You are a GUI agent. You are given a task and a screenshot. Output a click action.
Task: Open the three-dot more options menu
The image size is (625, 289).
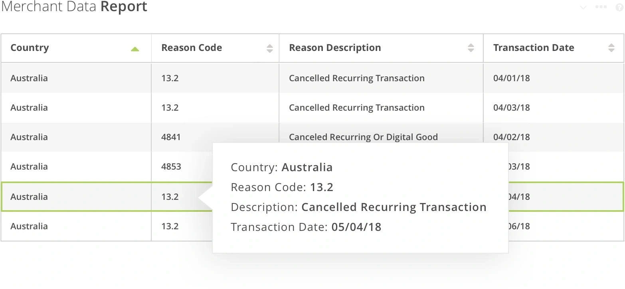(x=601, y=7)
